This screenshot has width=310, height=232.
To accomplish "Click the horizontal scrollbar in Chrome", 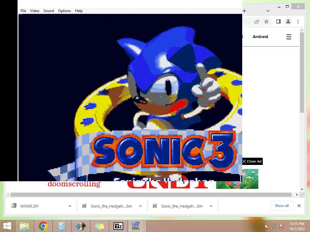I will (x=151, y=195).
